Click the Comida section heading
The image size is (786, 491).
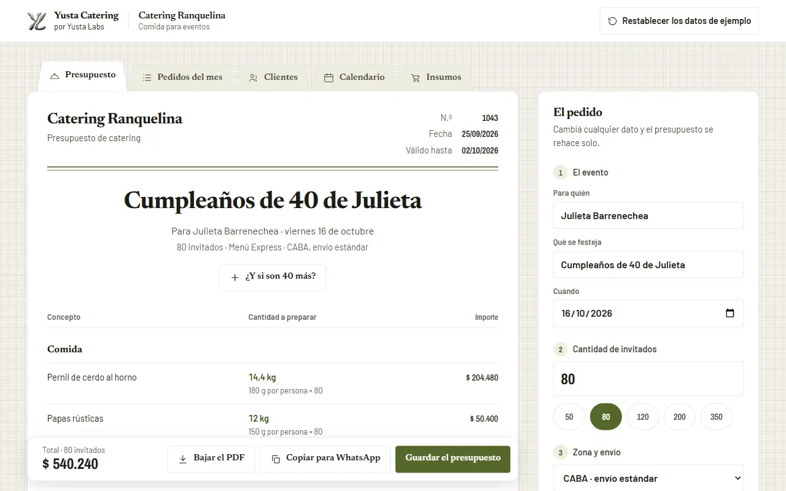click(64, 349)
